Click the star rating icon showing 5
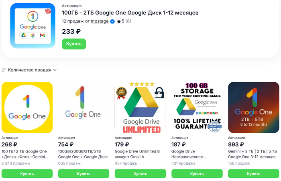The height and width of the screenshot is (181, 281). (x=118, y=21)
